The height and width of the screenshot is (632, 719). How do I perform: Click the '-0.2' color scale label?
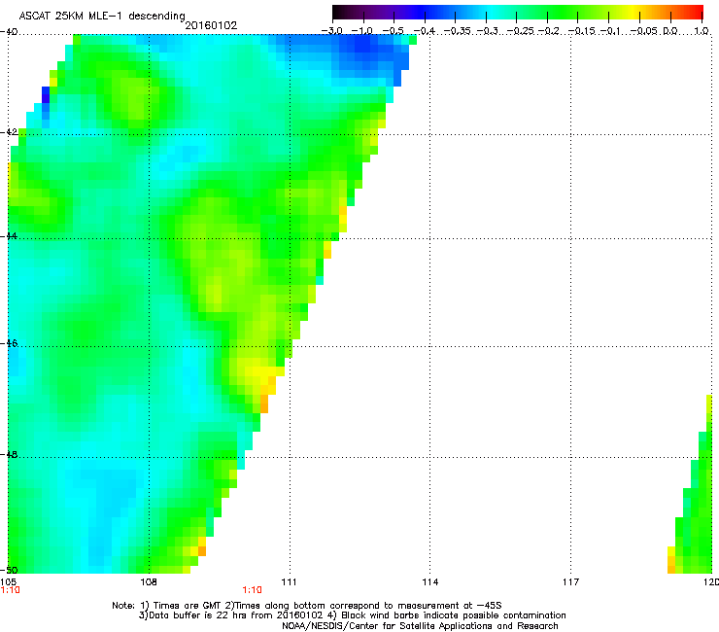point(548,31)
